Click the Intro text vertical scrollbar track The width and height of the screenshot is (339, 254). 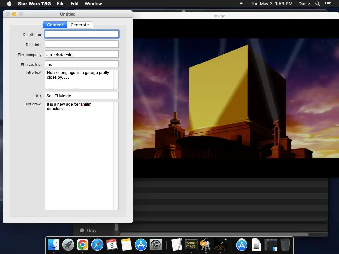tap(116, 79)
